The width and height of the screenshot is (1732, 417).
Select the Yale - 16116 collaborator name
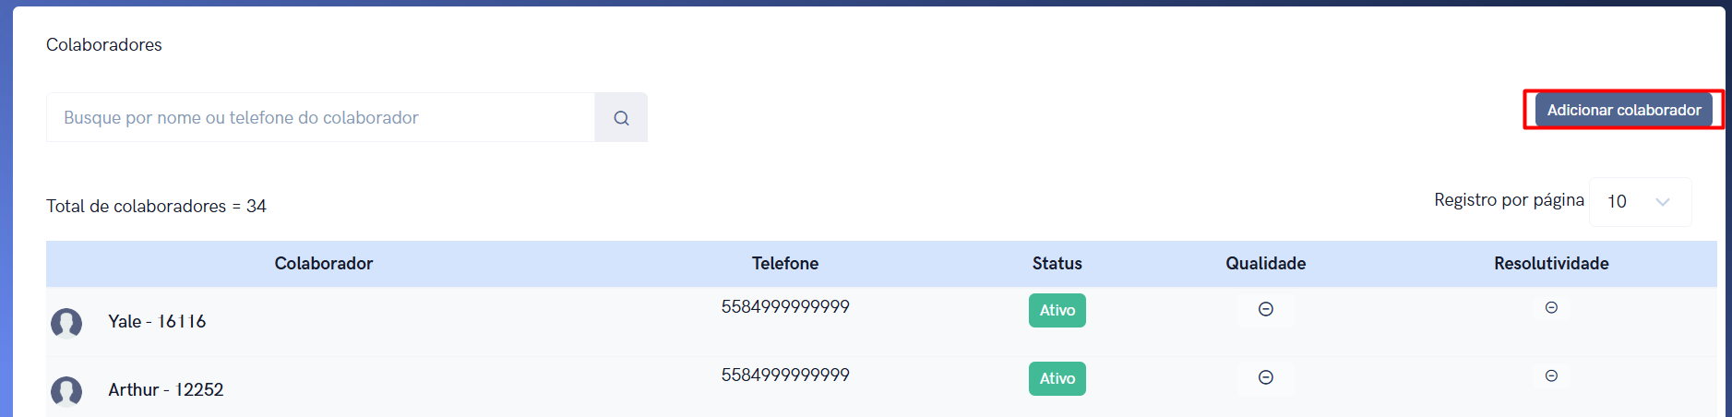[x=157, y=321]
